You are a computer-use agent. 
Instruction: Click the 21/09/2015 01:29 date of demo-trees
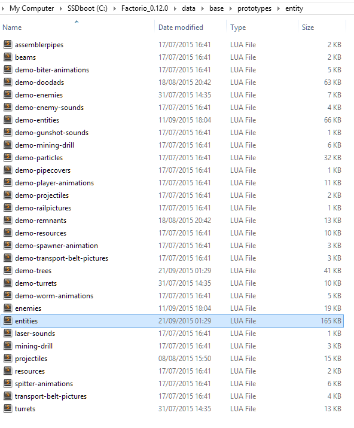click(185, 271)
